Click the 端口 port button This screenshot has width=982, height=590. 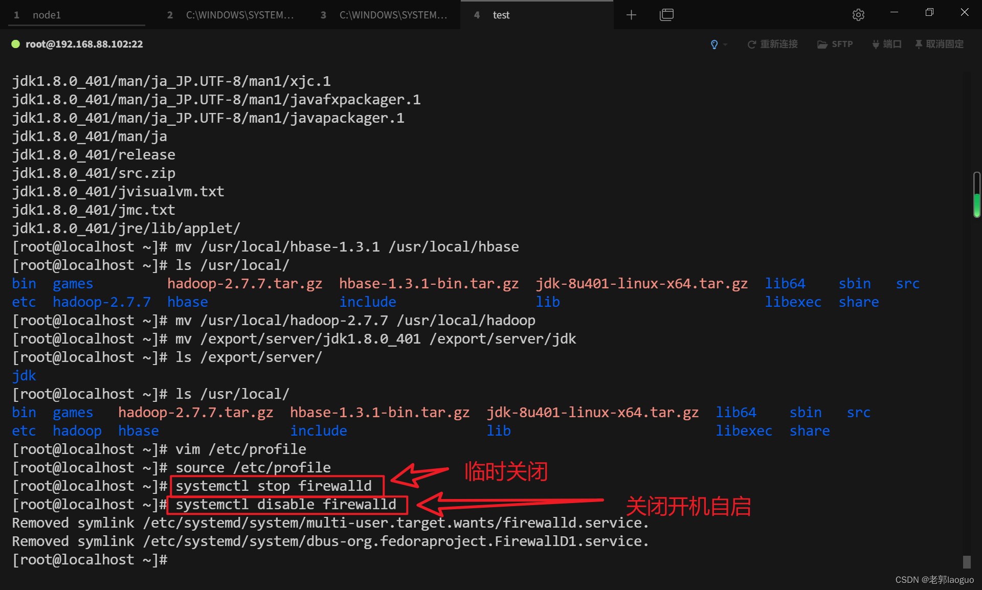coord(887,44)
